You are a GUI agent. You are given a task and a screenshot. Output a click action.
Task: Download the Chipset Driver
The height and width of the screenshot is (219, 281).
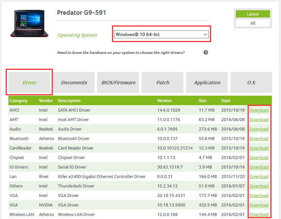[259, 158]
